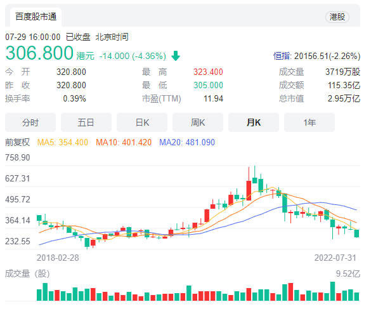Show the 日K chart
Viewport: 371px width, 309px height.
point(142,122)
